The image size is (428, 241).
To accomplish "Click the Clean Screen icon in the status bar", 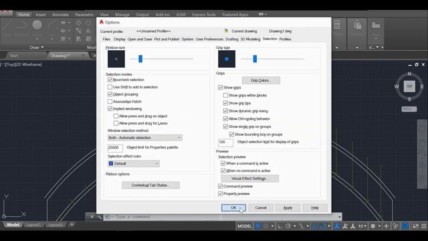I will point(415,226).
